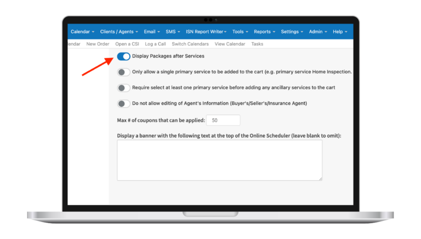Expand the Clients / Agents menu

(119, 32)
